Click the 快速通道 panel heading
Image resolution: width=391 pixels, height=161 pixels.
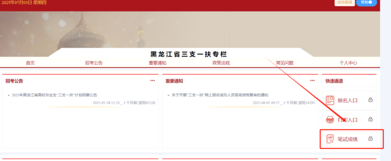[334, 81]
